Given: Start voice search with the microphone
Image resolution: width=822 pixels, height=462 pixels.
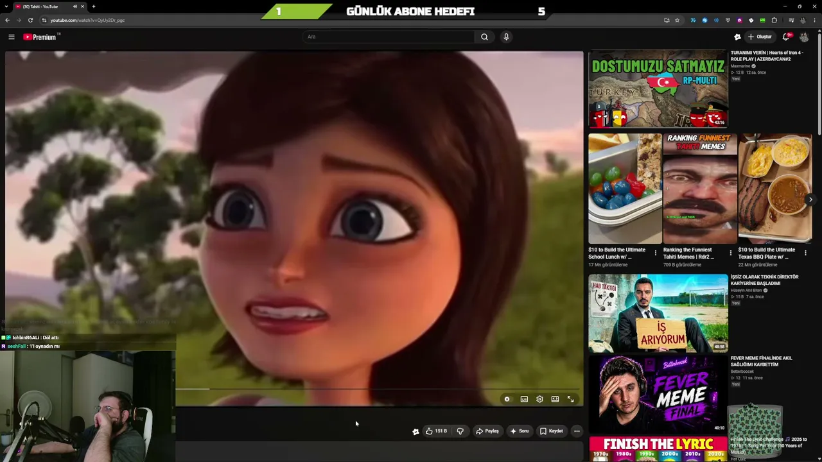Looking at the screenshot, I should [x=506, y=37].
